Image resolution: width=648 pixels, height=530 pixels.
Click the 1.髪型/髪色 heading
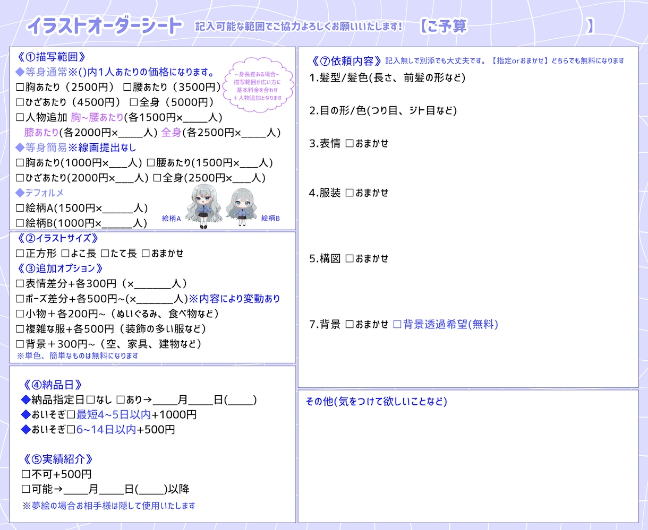point(387,77)
